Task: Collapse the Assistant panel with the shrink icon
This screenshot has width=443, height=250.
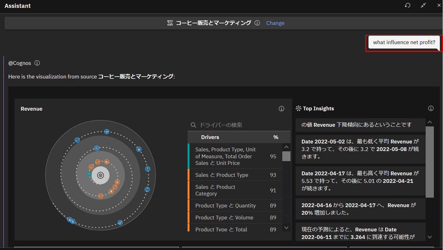Action: (x=423, y=5)
